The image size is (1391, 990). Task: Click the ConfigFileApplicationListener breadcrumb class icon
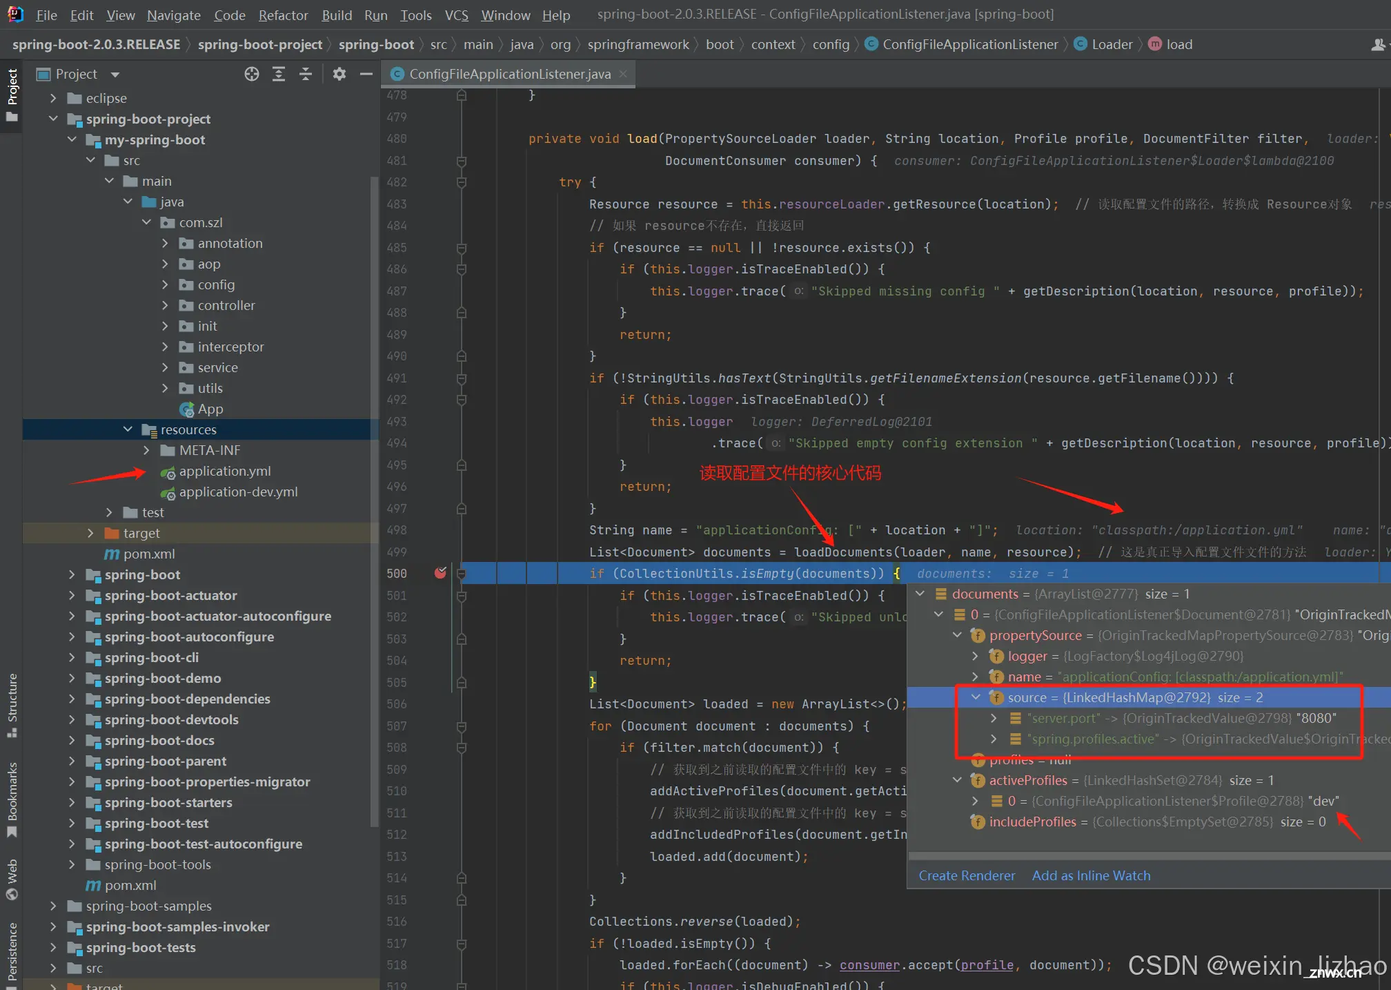[871, 44]
